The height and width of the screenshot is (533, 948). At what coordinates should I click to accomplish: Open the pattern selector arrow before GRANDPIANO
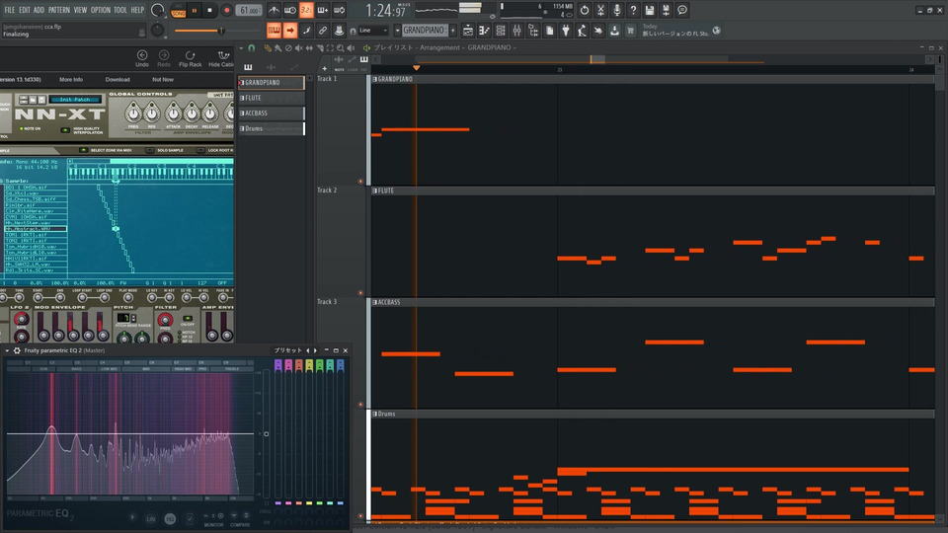[397, 31]
